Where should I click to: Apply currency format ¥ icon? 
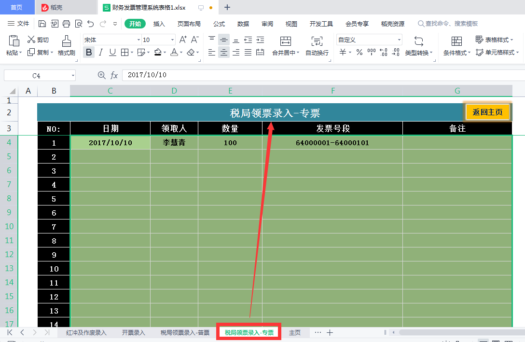[343, 52]
